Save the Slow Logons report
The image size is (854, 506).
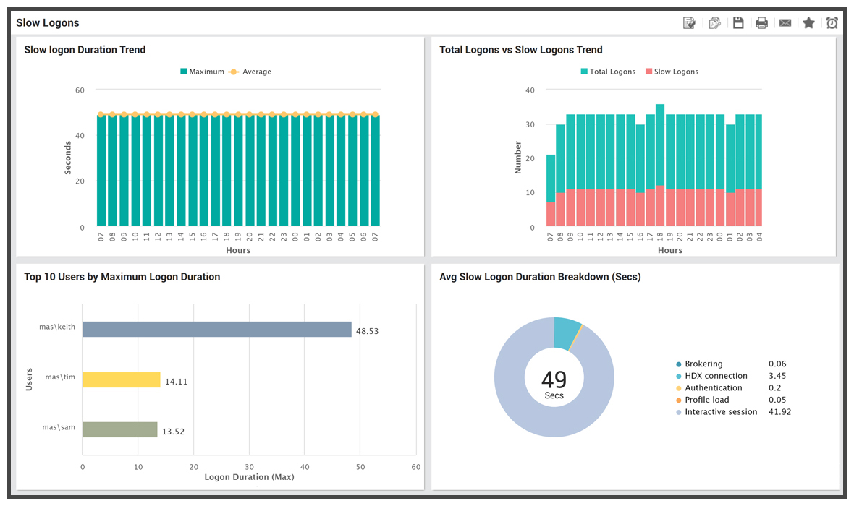[x=738, y=23]
